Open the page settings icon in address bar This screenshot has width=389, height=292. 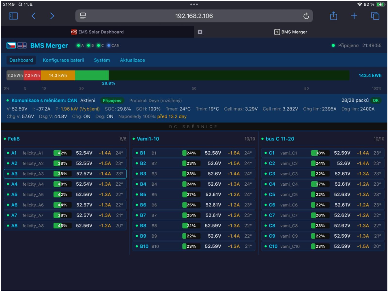(83, 16)
